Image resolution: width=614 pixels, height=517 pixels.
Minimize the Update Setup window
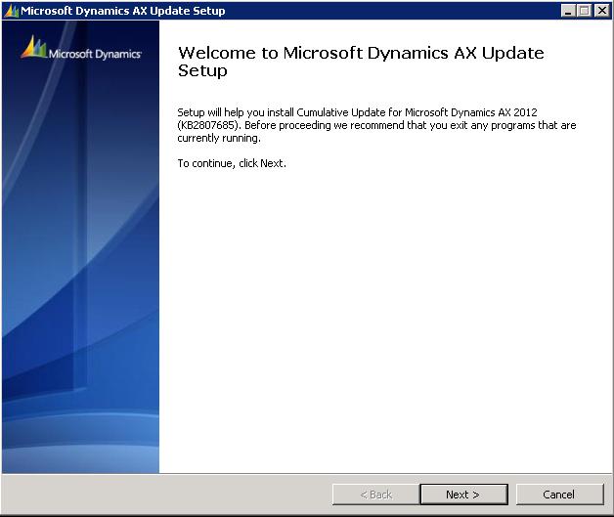click(x=568, y=11)
